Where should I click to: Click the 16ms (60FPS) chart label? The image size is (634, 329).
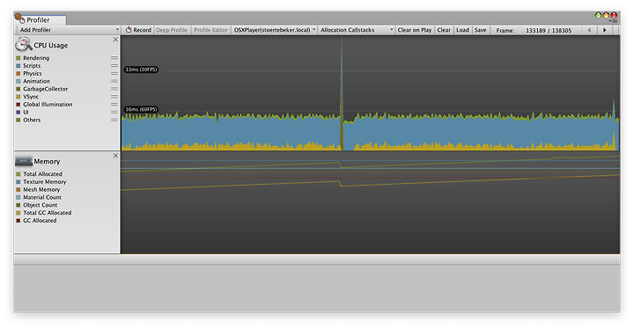tap(141, 110)
